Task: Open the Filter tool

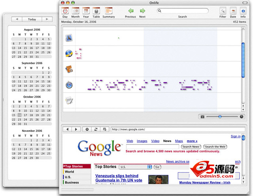Action: 223,13
